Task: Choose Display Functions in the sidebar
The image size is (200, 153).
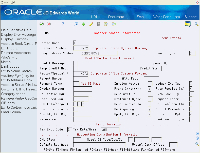Action: click(x=14, y=39)
